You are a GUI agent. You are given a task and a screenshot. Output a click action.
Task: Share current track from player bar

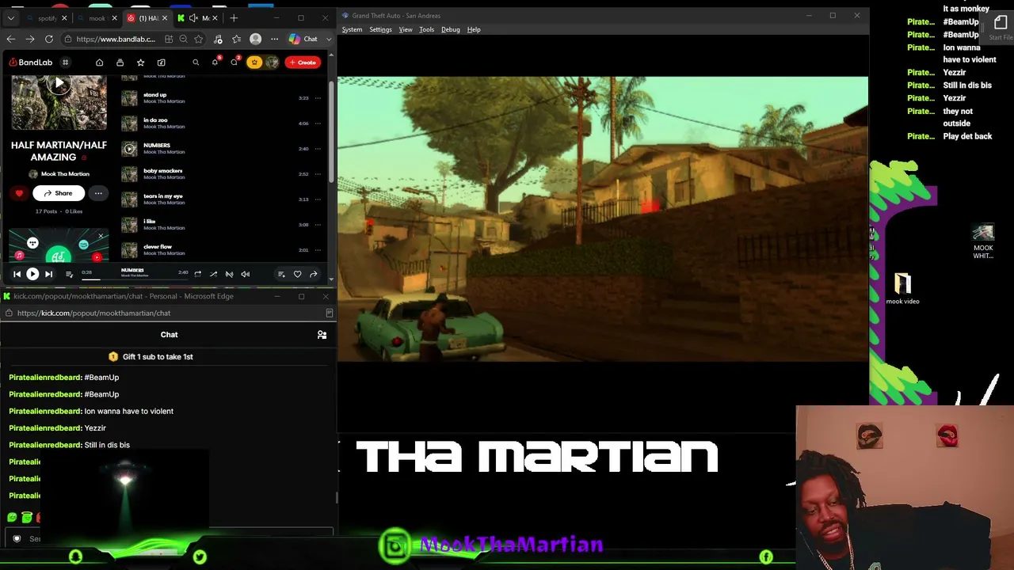pyautogui.click(x=313, y=275)
